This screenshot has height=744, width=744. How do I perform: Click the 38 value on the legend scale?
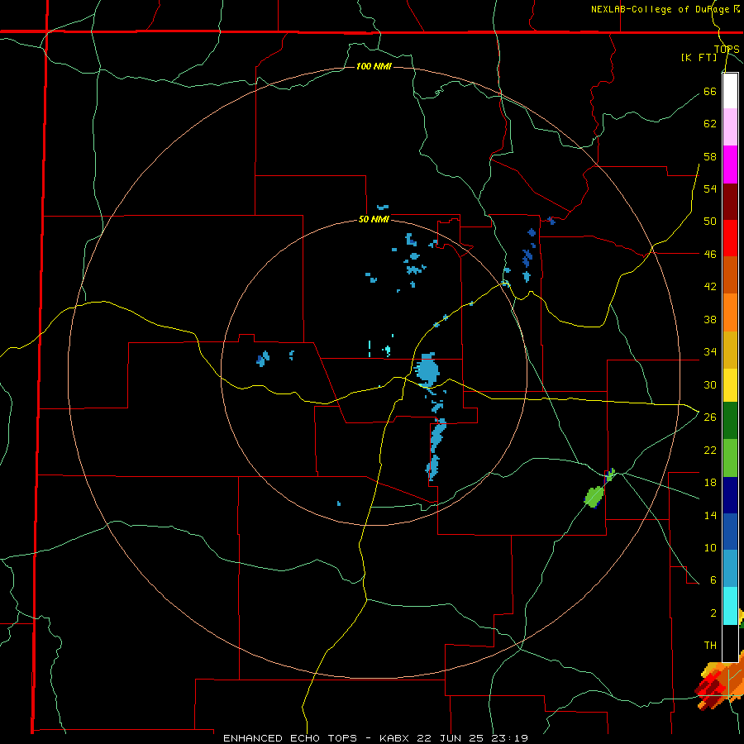click(x=710, y=319)
